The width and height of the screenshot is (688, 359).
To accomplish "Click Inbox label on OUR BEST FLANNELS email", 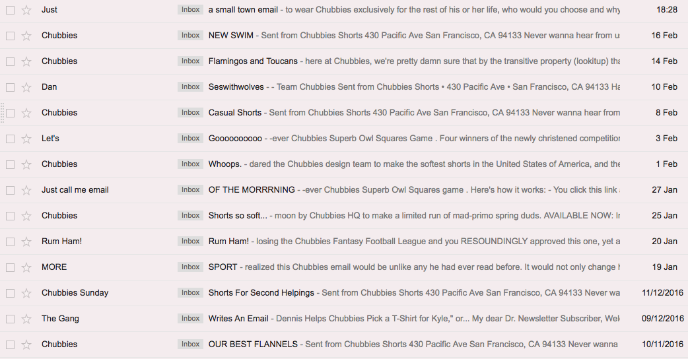I will pos(190,344).
